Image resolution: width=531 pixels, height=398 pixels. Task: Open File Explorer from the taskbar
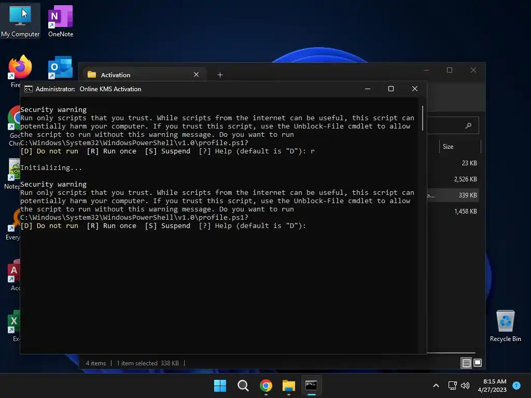tap(288, 386)
